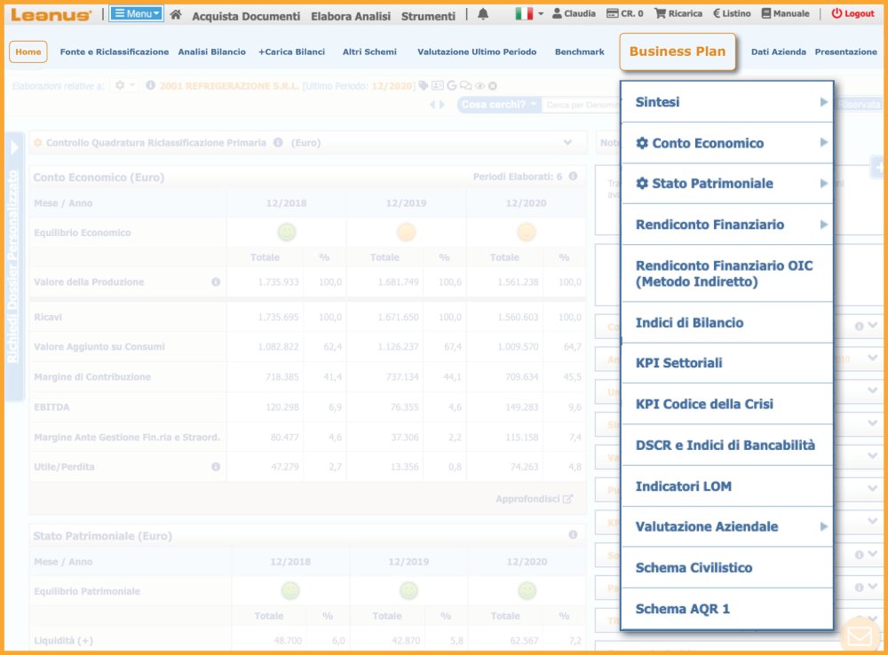This screenshot has width=888, height=655.
Task: Click the Leanus logo
Action: tap(51, 15)
